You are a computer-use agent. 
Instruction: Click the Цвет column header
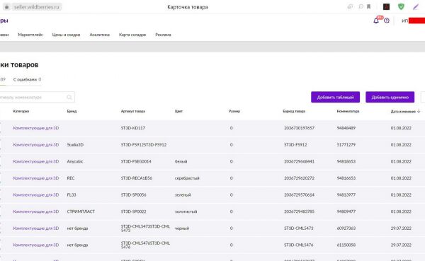[x=178, y=111]
